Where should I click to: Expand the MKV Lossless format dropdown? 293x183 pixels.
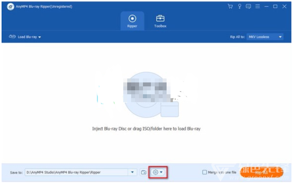[x=265, y=37]
